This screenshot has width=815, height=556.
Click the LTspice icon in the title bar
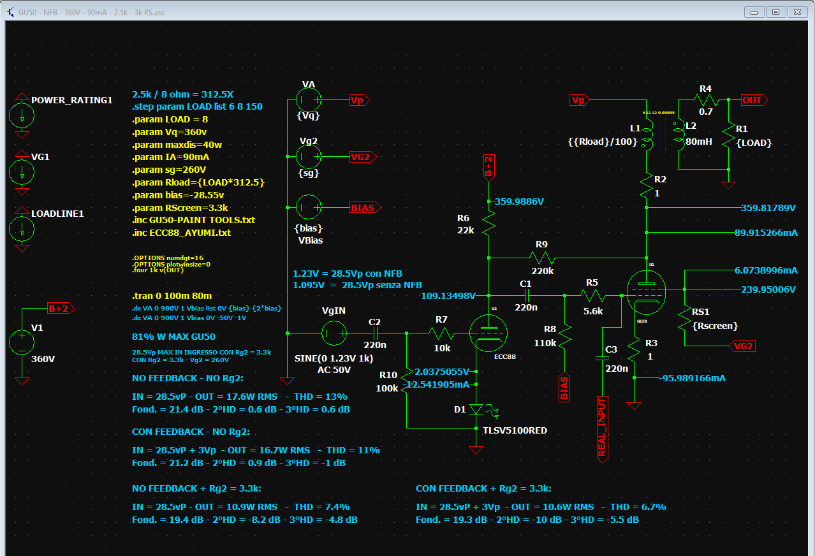[10, 11]
